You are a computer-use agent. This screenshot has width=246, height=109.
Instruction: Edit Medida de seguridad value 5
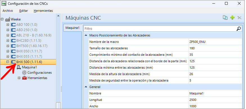point(215,80)
